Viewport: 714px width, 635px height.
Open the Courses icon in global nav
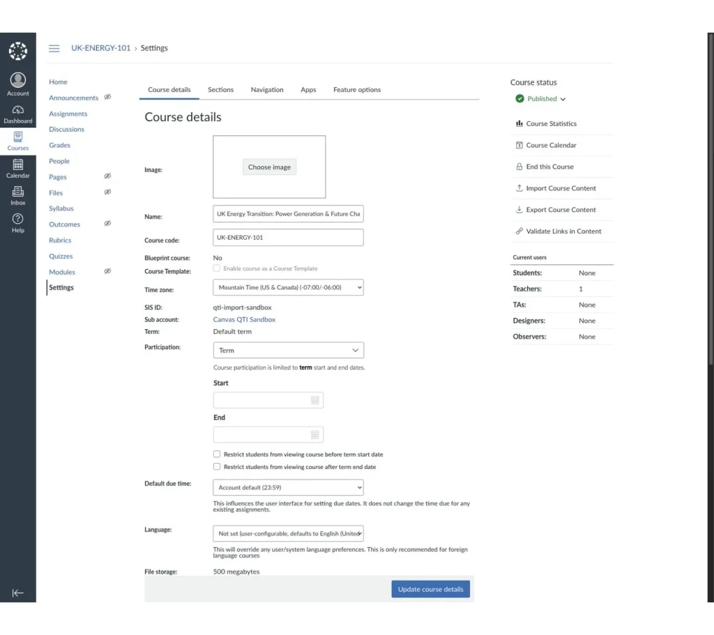[x=17, y=141]
